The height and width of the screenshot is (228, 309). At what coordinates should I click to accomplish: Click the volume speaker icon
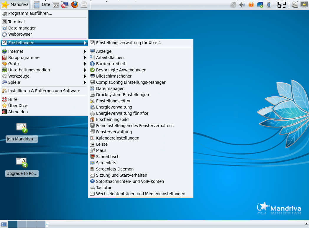tap(242, 5)
